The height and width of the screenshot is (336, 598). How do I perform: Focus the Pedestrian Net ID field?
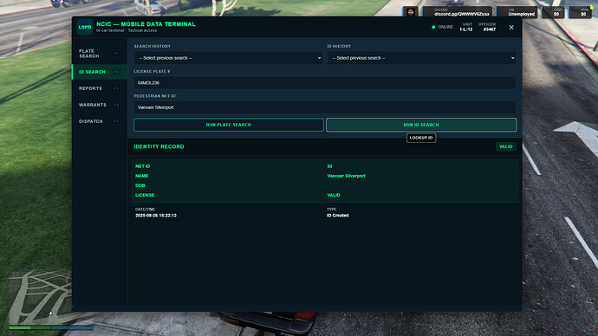pos(324,107)
